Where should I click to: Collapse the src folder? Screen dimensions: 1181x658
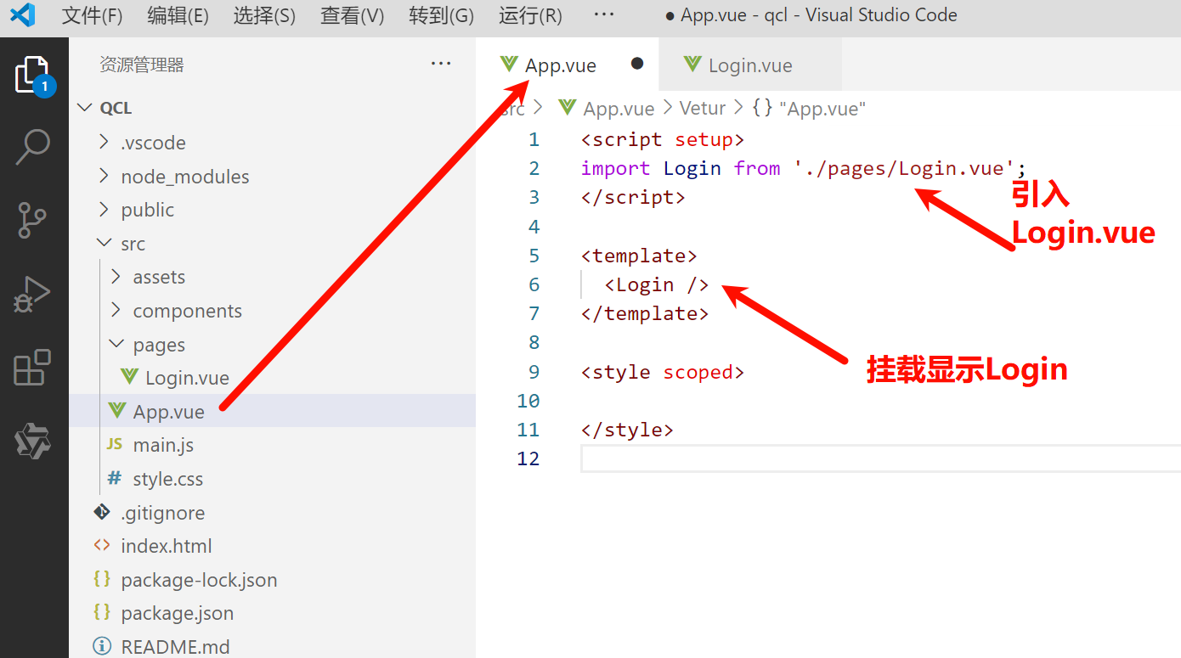105,243
